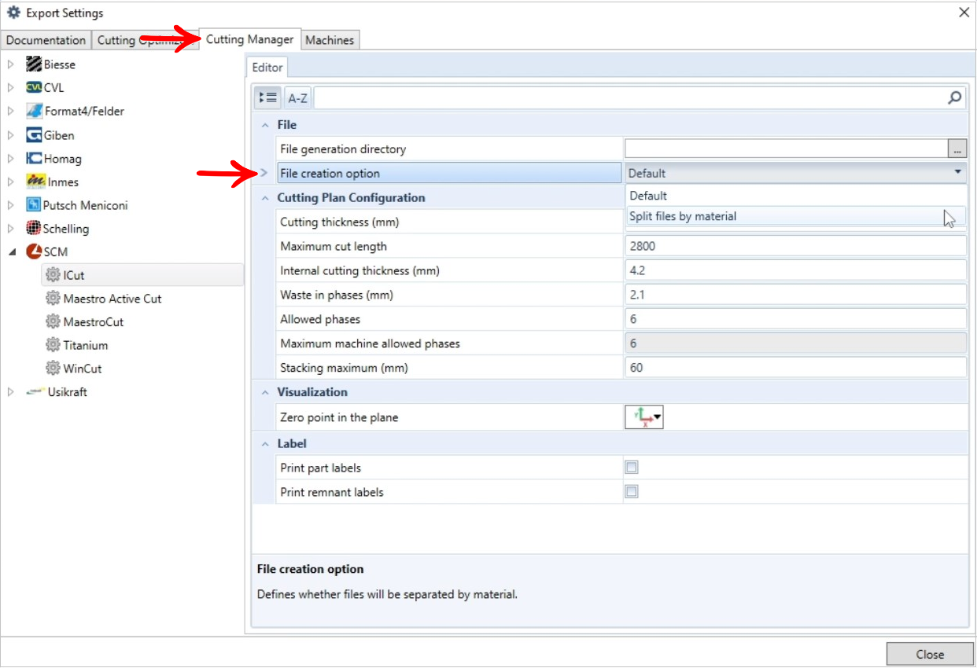Image resolution: width=977 pixels, height=668 pixels.
Task: Click the Putsch Meniconi brand icon
Action: point(33,205)
